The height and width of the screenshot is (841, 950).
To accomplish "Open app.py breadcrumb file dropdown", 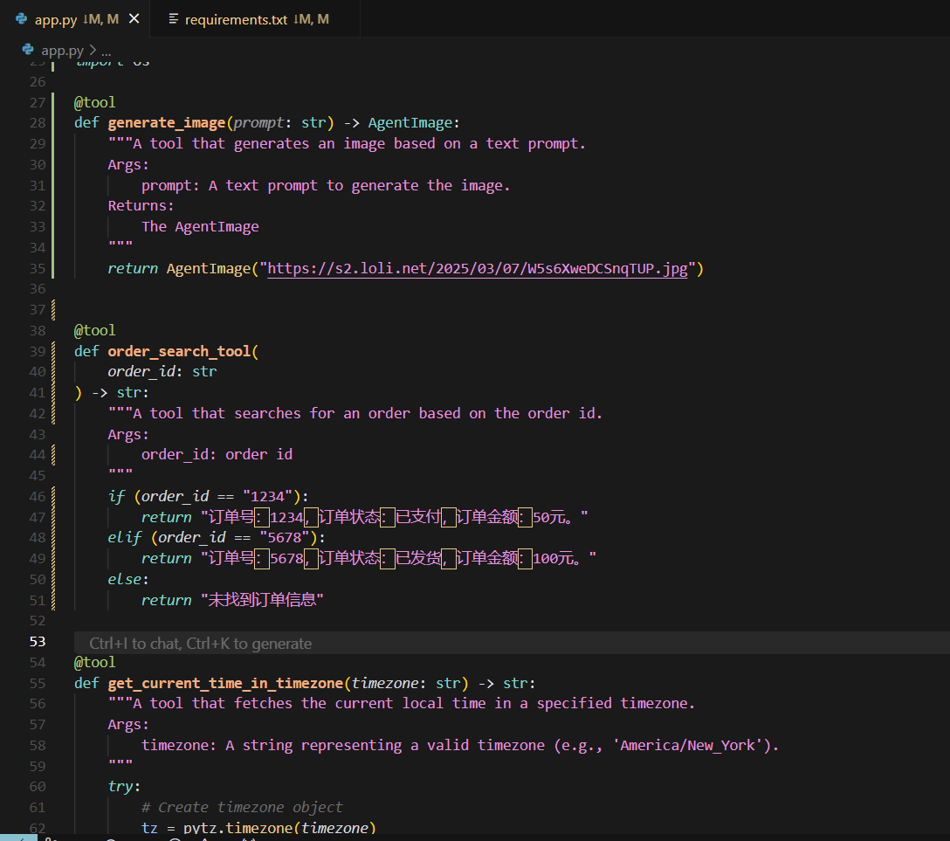I will (62, 50).
